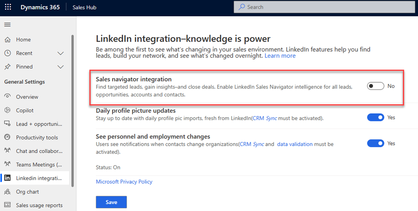
Task: Click the Teams Meetings icon
Action: click(x=7, y=164)
